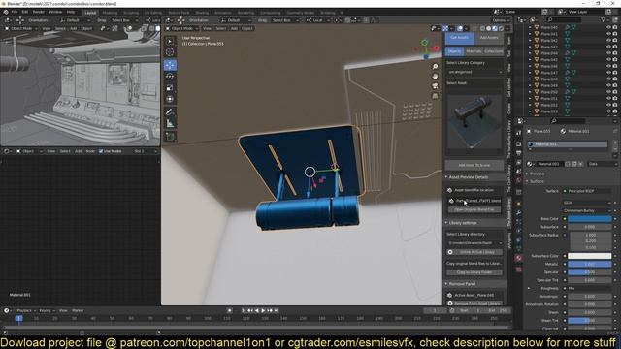Select the Annotate tool
621x349 pixels.
click(170, 112)
